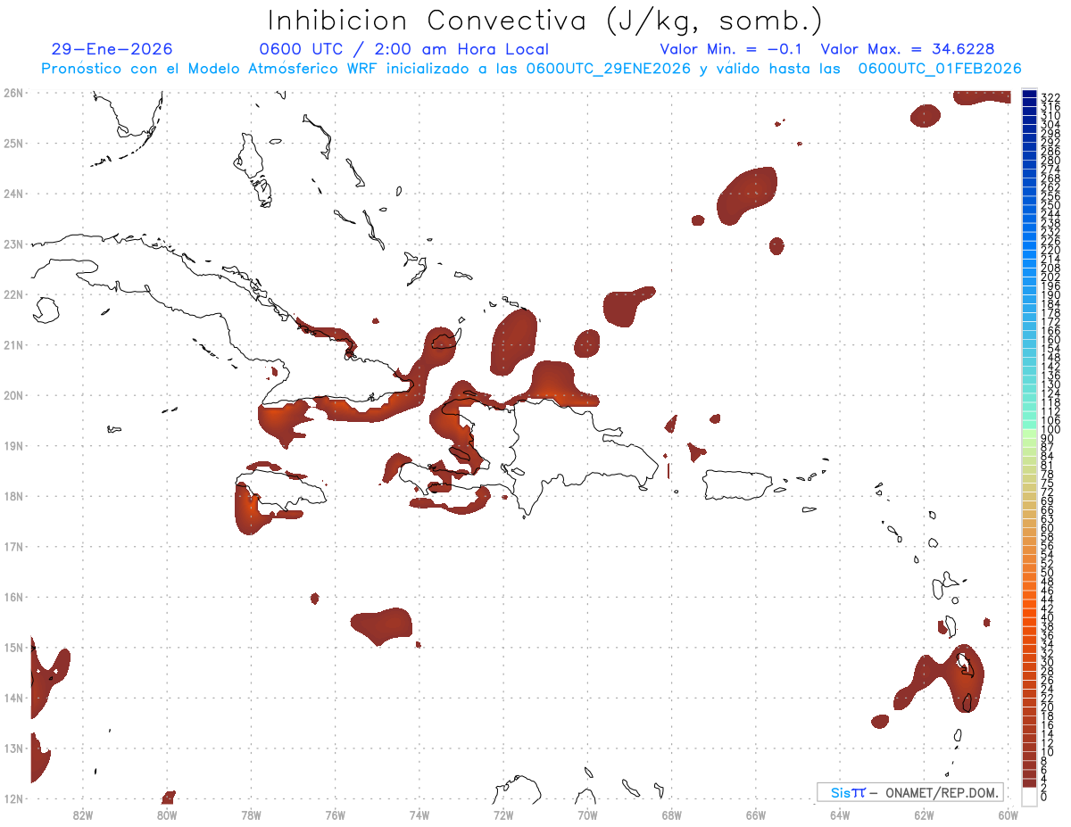
Task: Click the colorbar value label 100
Action: coord(1050,431)
